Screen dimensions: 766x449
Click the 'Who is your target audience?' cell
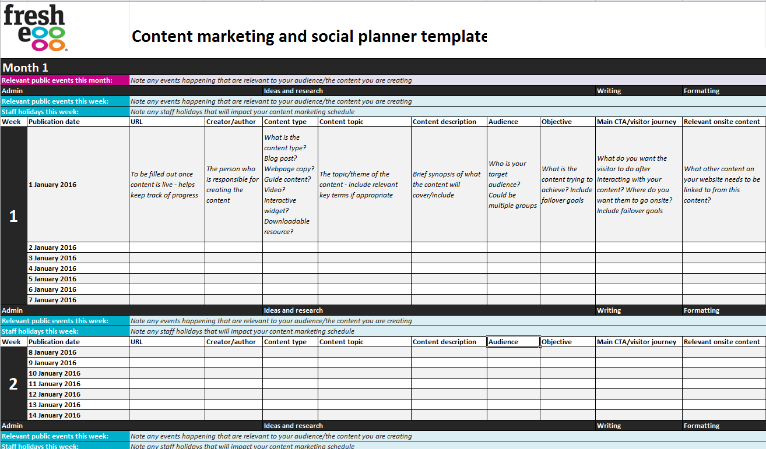click(x=514, y=185)
